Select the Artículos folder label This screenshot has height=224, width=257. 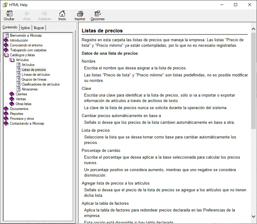pos(22,60)
